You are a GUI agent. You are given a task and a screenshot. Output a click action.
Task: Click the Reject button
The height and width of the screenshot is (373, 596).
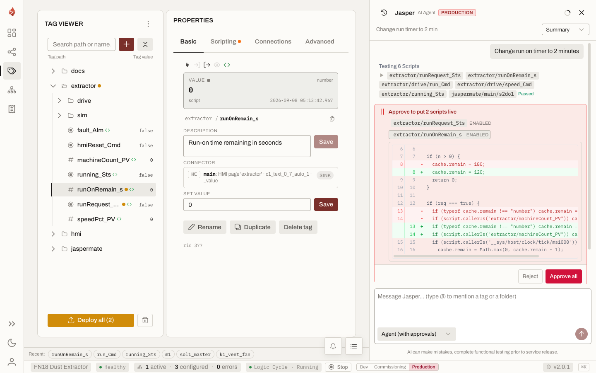pyautogui.click(x=530, y=276)
